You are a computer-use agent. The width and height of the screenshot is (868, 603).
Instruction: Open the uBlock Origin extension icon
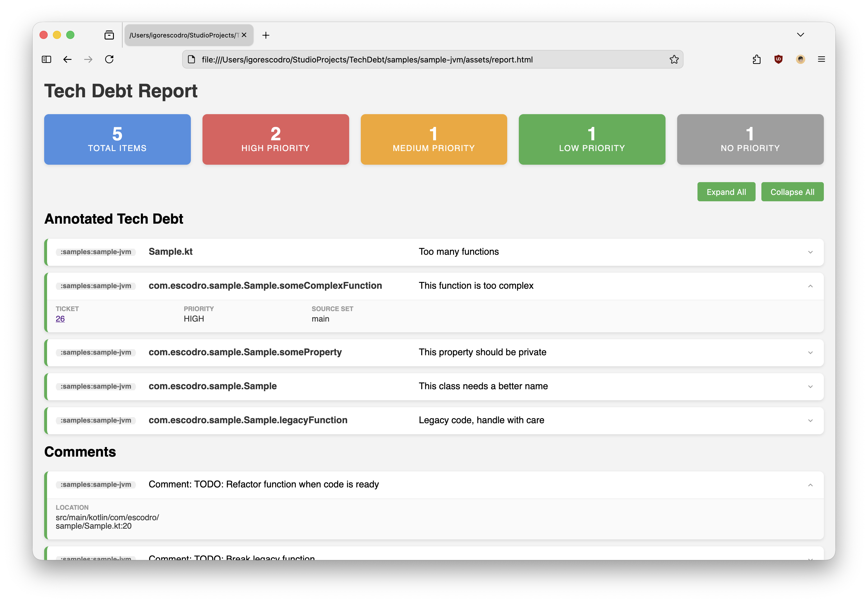click(779, 59)
